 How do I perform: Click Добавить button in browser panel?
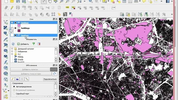(23, 44)
